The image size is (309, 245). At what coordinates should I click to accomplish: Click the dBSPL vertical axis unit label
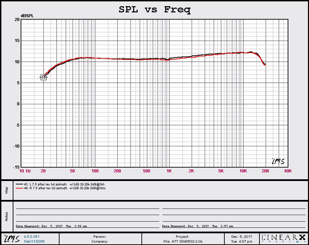pos(27,16)
